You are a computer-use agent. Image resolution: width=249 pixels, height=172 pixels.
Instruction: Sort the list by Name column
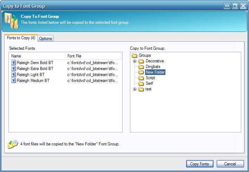coord(37,56)
